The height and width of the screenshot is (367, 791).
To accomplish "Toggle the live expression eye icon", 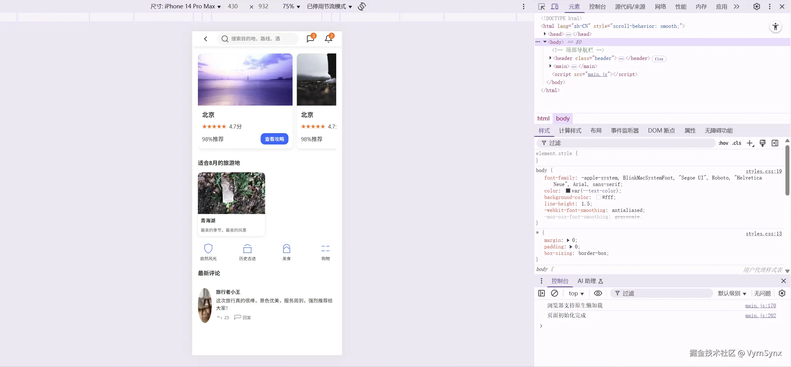I will pos(598,293).
